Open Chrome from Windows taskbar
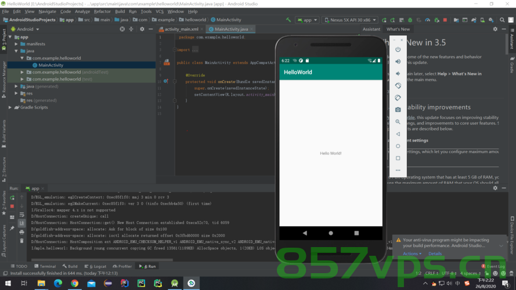This screenshot has height=290, width=516. tap(75, 283)
